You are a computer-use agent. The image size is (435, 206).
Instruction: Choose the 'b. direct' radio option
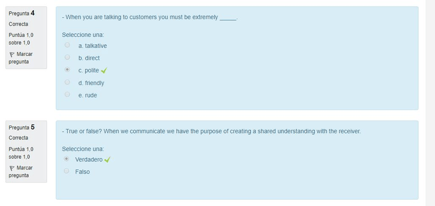coord(67,57)
